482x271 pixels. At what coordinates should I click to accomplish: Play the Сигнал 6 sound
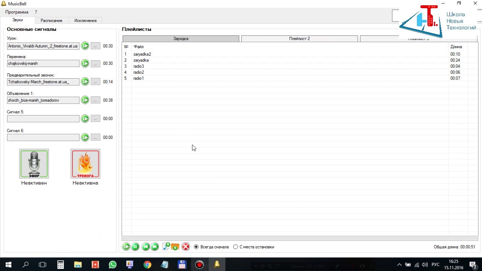point(85,137)
